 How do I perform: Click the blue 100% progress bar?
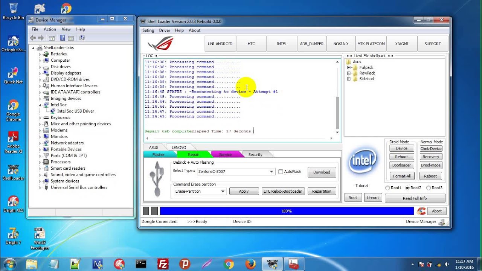(287, 211)
